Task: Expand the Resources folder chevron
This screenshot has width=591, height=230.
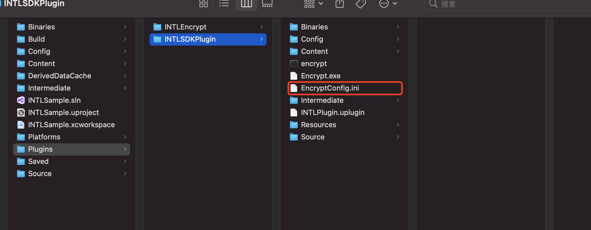Action: [x=398, y=125]
